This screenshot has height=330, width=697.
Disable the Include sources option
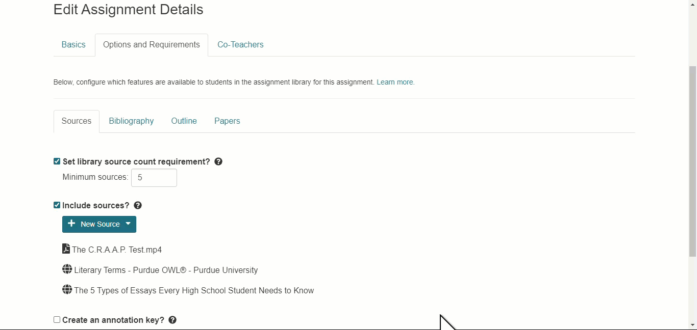pyautogui.click(x=57, y=205)
